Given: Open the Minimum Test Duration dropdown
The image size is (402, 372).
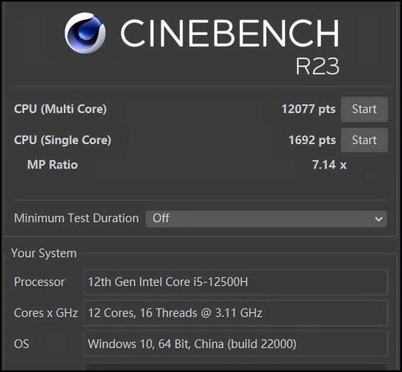Looking at the screenshot, I should click(266, 219).
